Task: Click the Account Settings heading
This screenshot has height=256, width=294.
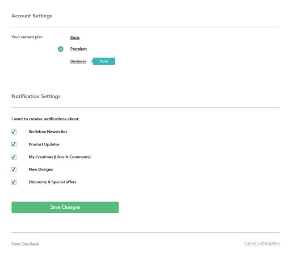Action: (32, 16)
